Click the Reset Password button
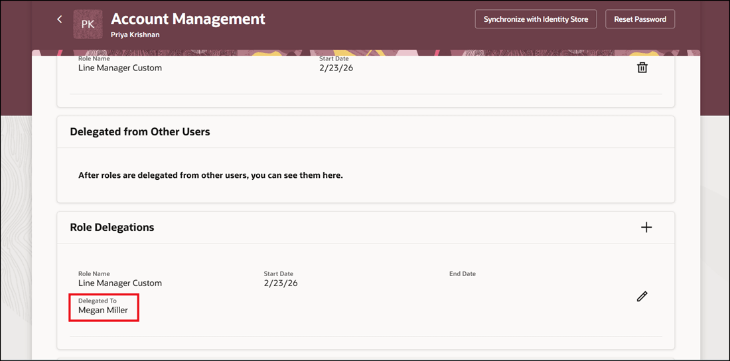 coord(640,19)
